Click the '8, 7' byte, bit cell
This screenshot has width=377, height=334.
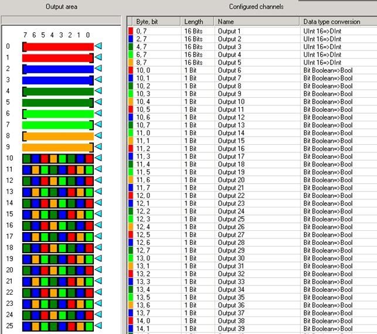141,62
